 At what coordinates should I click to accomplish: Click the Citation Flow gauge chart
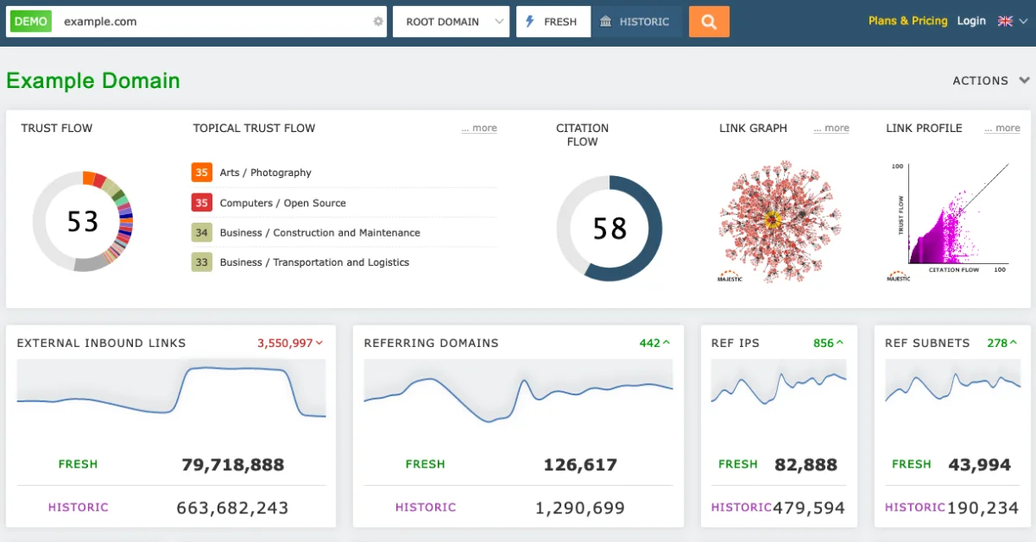(610, 229)
